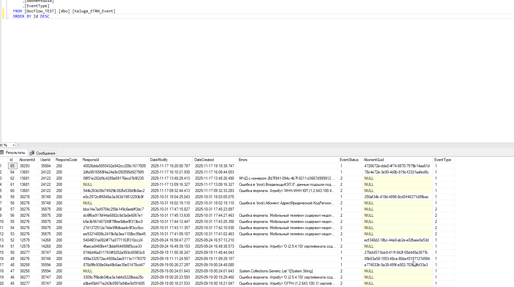Select AbonentId cell 38293
The width and height of the screenshot is (514, 287).
click(x=28, y=166)
